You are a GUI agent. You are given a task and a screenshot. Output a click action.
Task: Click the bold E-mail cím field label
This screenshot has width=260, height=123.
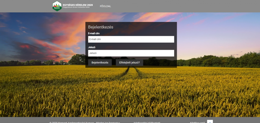pos(94,33)
